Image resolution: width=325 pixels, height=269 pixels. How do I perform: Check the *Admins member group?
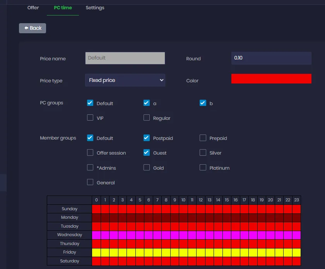click(x=90, y=167)
